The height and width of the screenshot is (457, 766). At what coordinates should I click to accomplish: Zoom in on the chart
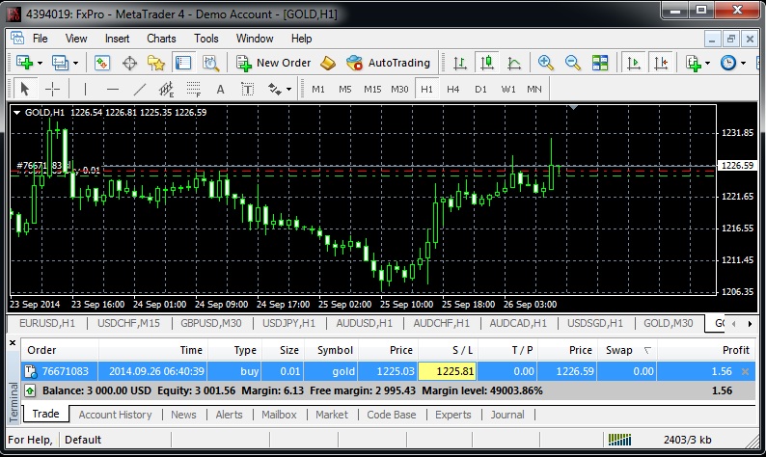tap(546, 63)
